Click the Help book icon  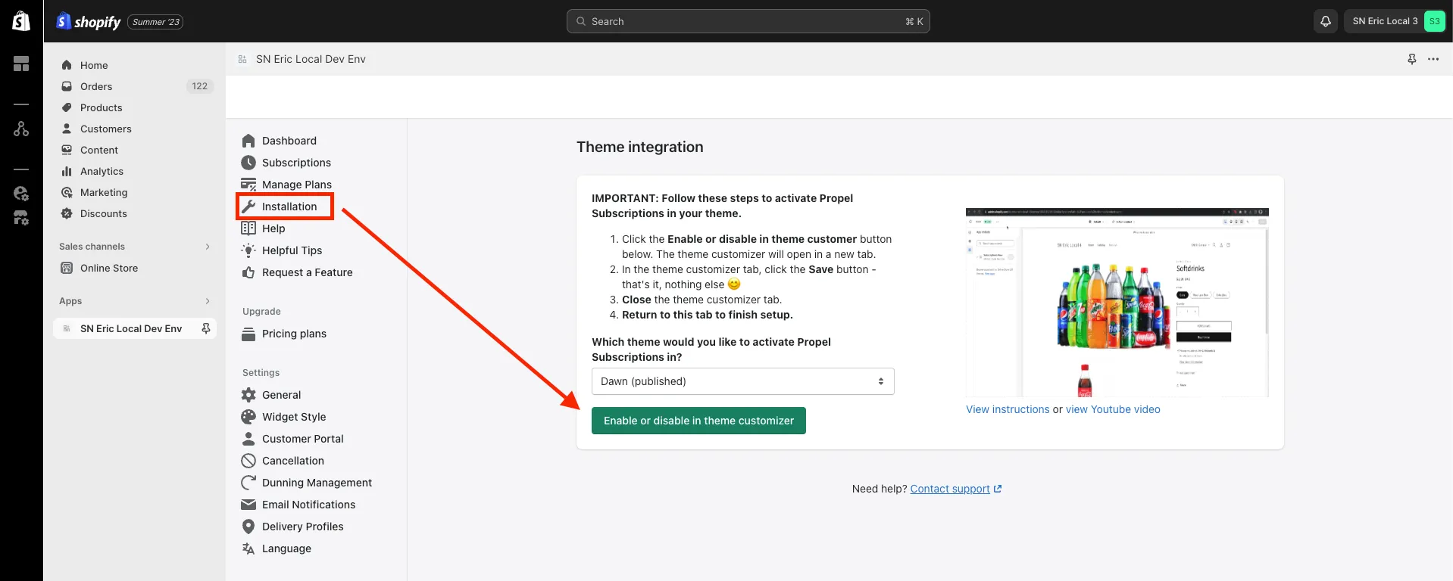point(248,228)
